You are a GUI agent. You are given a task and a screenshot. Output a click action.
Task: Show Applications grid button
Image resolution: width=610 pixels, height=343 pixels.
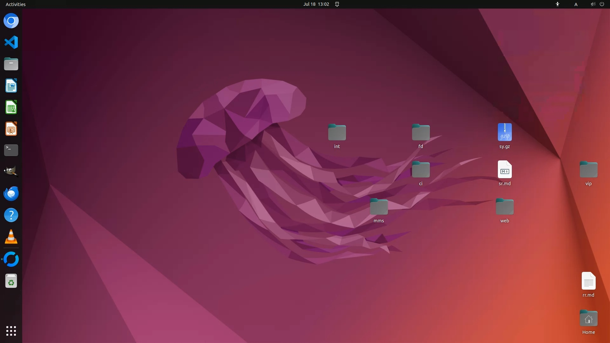11,331
